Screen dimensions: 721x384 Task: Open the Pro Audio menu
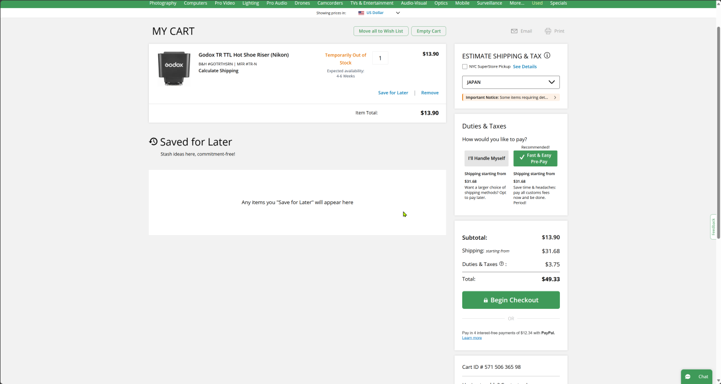277,3
